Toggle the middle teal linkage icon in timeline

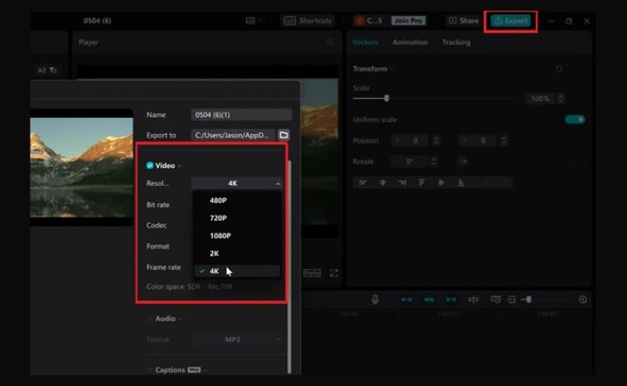(x=429, y=299)
